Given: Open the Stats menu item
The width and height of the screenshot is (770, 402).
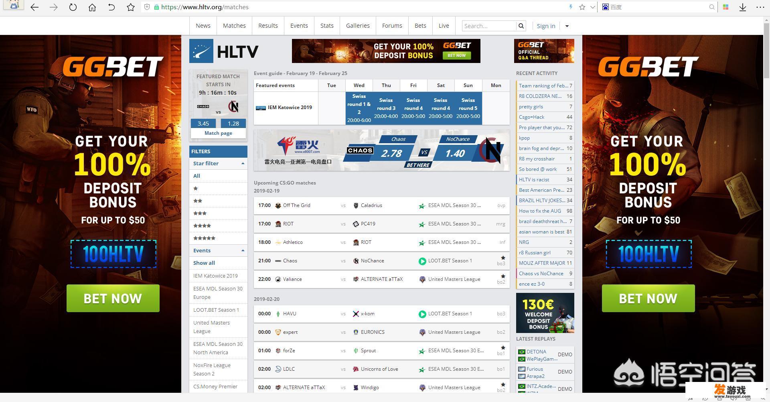Looking at the screenshot, I should [x=327, y=26].
